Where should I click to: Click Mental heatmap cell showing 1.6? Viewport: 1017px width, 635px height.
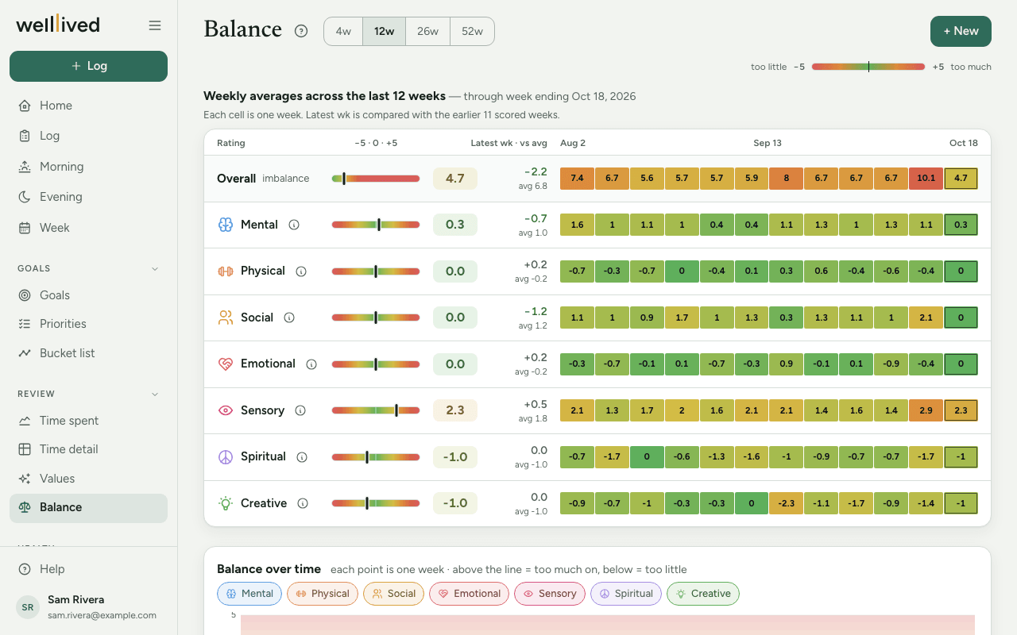[x=577, y=225]
